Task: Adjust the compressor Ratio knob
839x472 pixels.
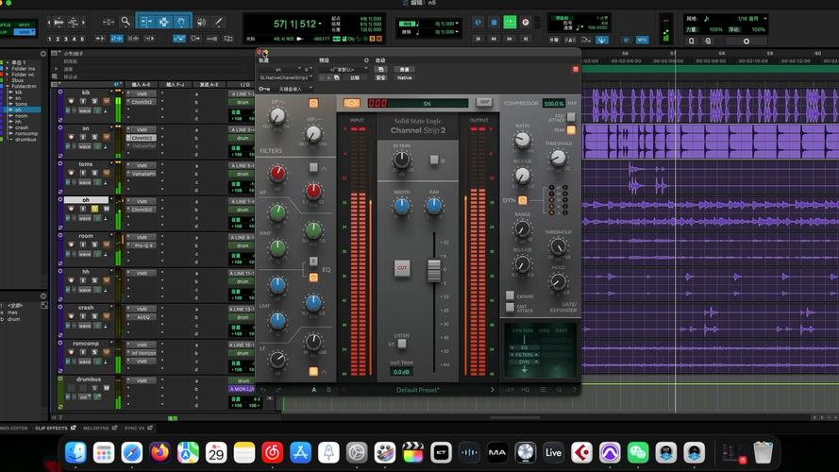Action: coord(522,140)
